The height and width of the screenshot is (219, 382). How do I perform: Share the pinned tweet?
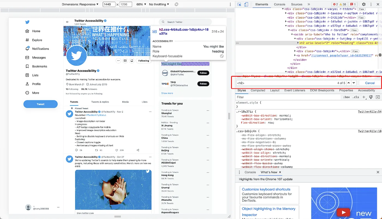pos(138,150)
